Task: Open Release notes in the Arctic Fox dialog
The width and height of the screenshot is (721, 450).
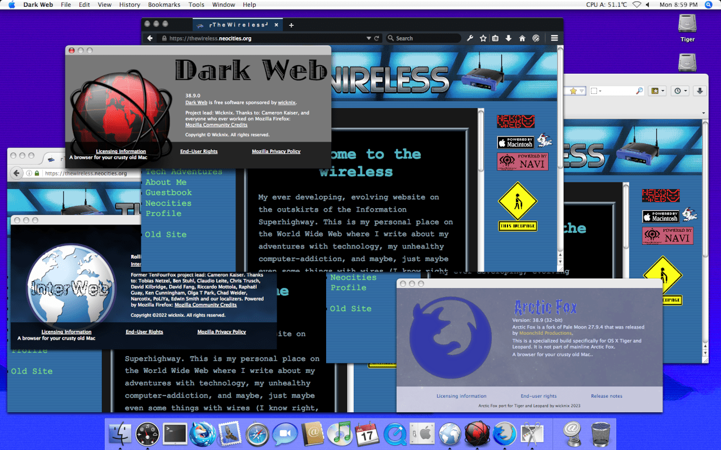Action: pos(606,396)
